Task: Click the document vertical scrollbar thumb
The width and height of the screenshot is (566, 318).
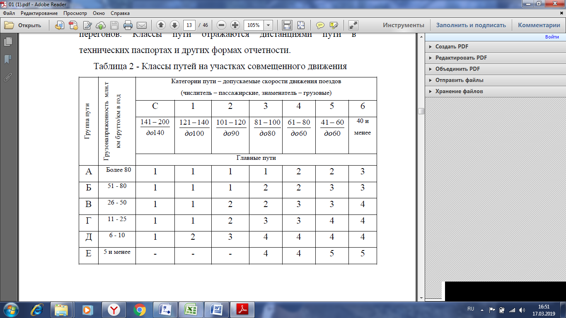Action: pos(421,111)
